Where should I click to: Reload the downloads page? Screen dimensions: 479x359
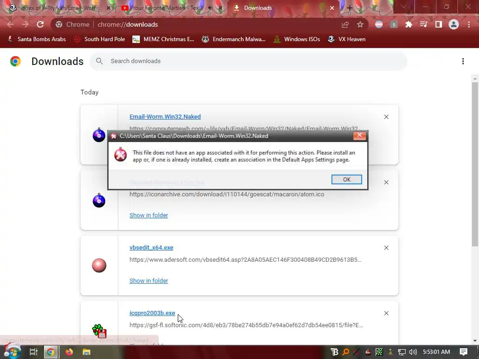tap(40, 24)
